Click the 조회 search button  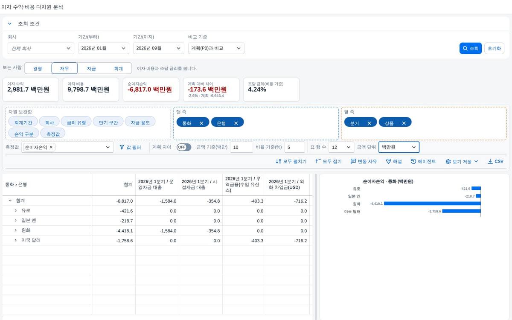pyautogui.click(x=471, y=49)
